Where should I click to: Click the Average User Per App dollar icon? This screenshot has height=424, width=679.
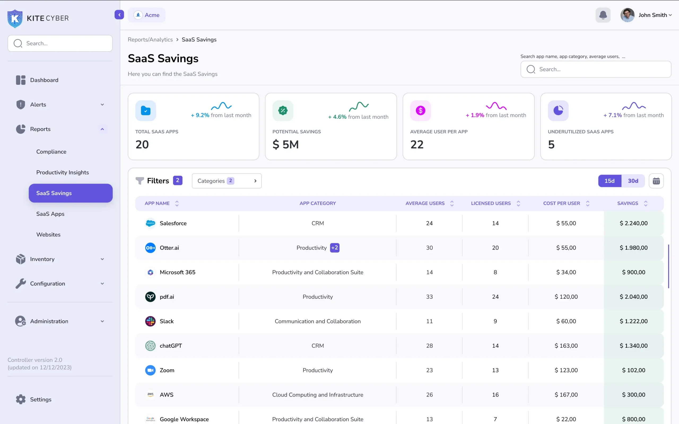tap(420, 111)
